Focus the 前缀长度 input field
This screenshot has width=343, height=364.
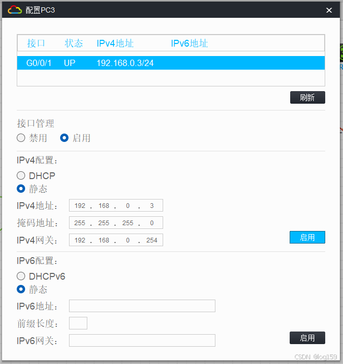[78, 323]
